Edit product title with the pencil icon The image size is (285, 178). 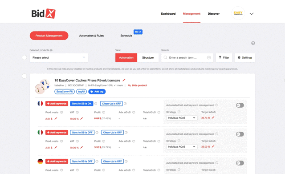tap(124, 80)
